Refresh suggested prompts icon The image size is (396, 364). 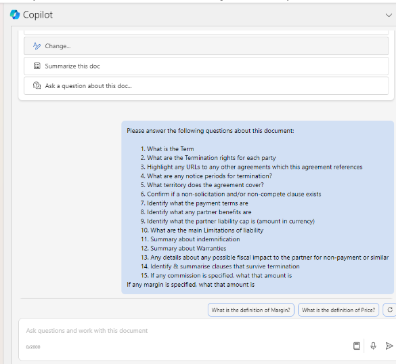[x=390, y=310]
